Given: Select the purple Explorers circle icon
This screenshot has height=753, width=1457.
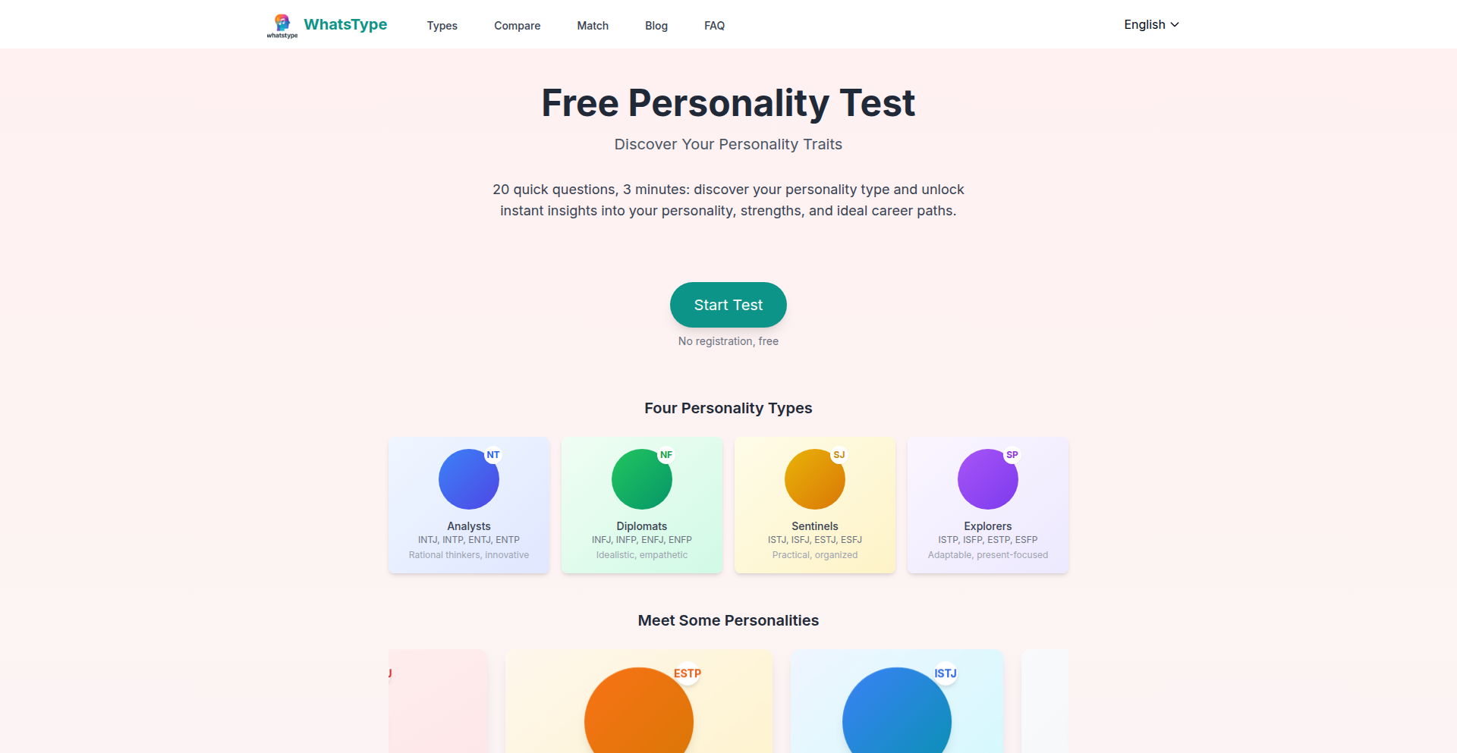Looking at the screenshot, I should [987, 479].
